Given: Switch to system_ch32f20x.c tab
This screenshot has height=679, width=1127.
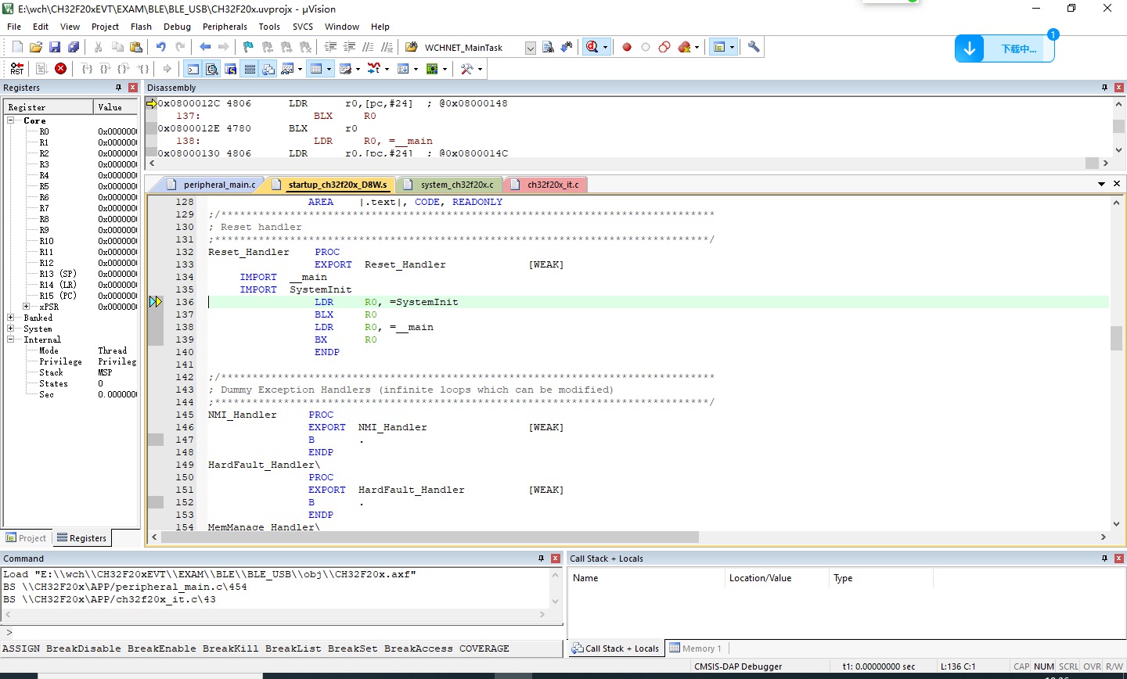Looking at the screenshot, I should click(x=457, y=185).
